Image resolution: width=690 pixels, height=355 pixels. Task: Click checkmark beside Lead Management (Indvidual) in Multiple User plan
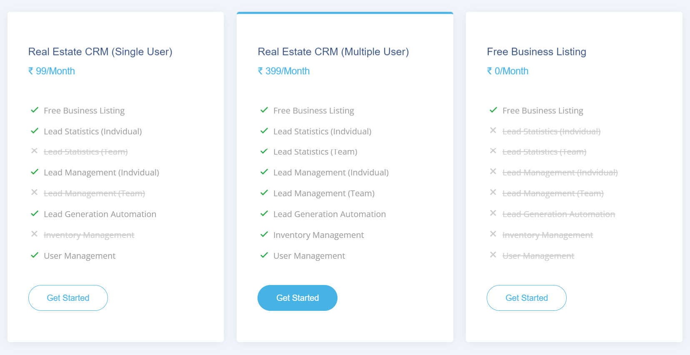coord(264,172)
